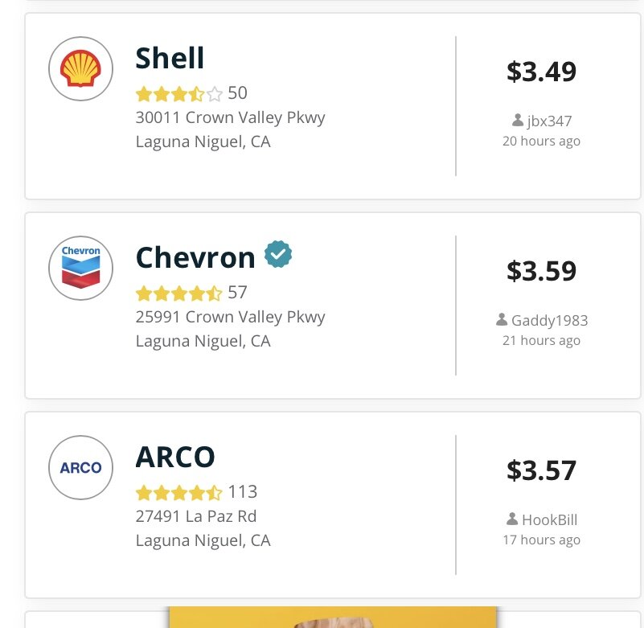The width and height of the screenshot is (644, 628).
Task: Open the ARCO station name link
Action: coord(175,457)
